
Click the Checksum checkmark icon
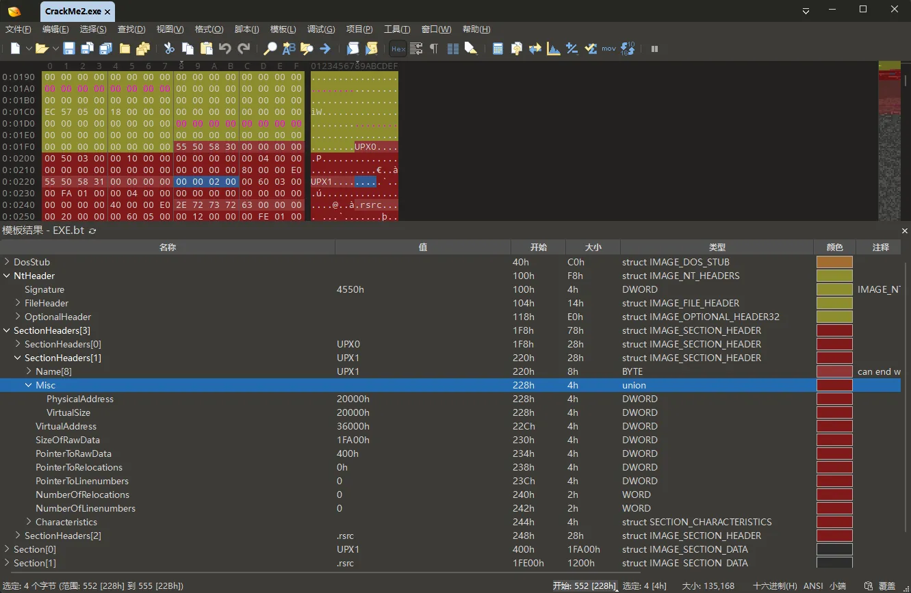591,49
